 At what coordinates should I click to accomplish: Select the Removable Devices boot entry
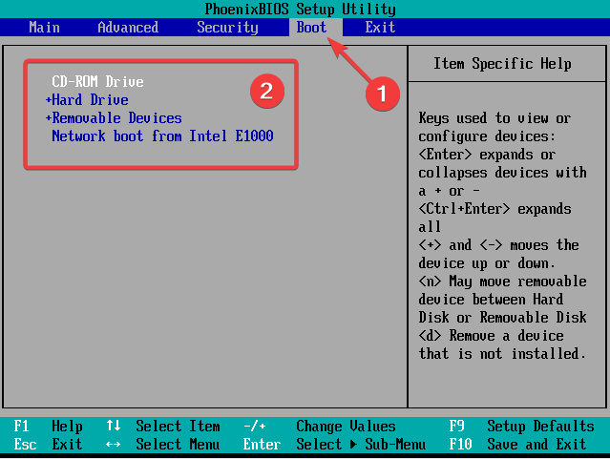point(116,118)
